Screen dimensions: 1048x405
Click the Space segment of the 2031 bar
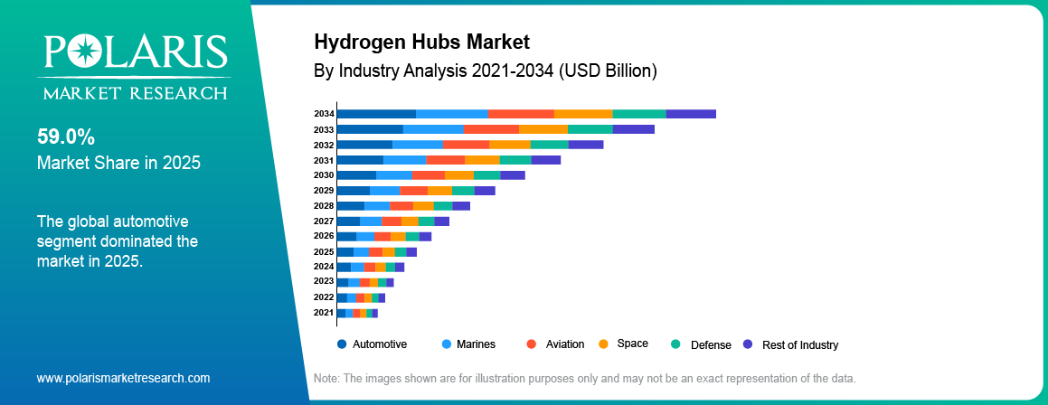point(483,160)
